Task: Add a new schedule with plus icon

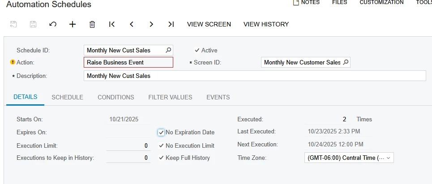Action: (x=73, y=24)
